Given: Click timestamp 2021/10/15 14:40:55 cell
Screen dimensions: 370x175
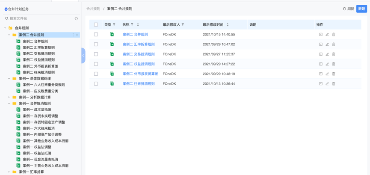Looking at the screenshot, I should [x=219, y=35].
